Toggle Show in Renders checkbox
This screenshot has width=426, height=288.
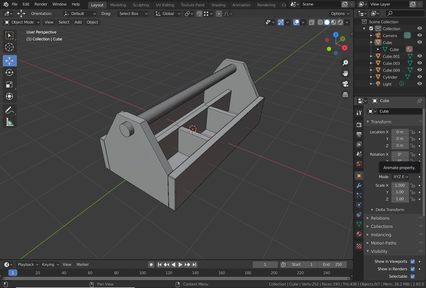tap(412, 269)
